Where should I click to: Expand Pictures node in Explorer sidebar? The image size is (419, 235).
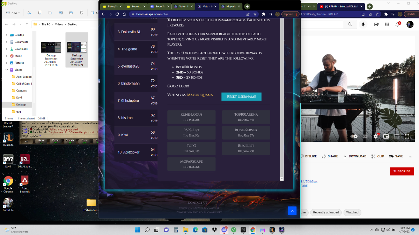click(x=6, y=63)
